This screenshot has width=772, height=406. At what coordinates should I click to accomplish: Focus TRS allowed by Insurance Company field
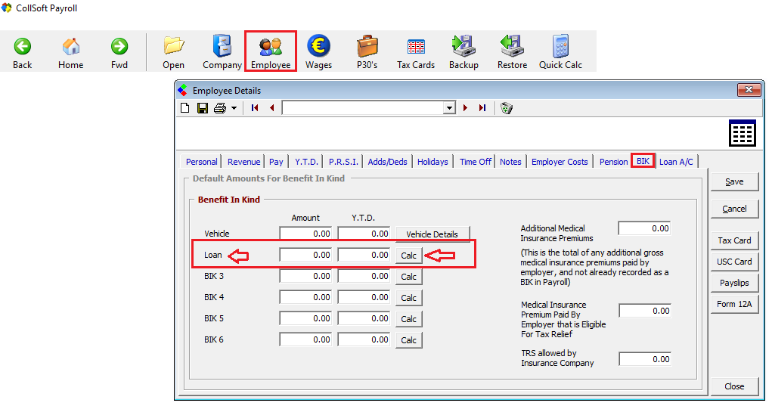[645, 359]
